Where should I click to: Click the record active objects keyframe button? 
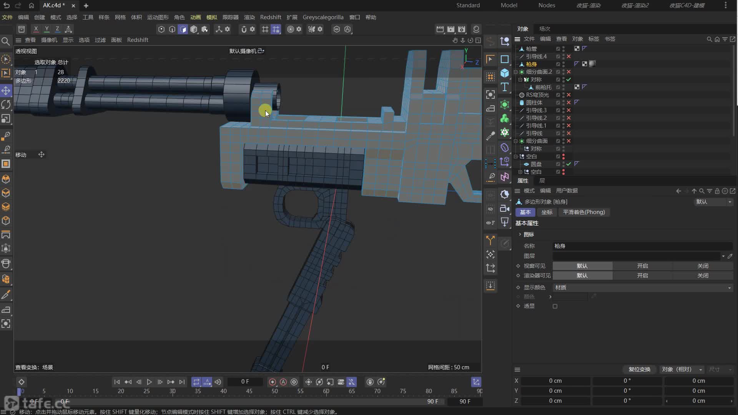pos(273,382)
